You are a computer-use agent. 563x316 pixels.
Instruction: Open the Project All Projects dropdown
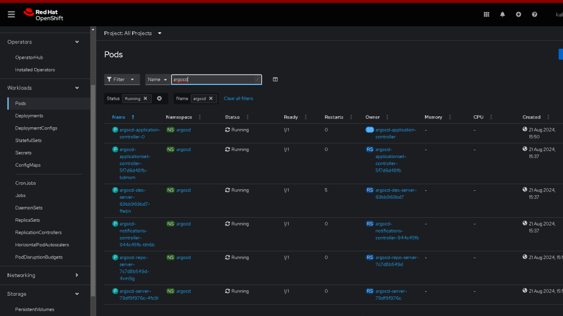click(x=133, y=33)
